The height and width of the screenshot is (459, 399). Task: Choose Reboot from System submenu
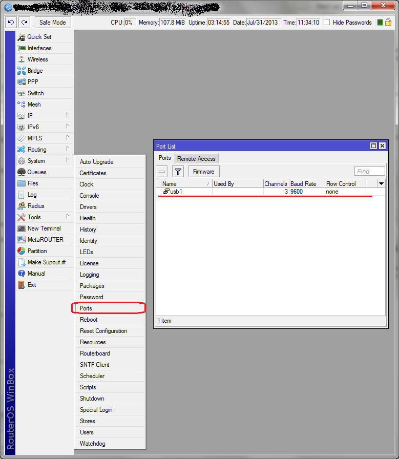coord(110,320)
